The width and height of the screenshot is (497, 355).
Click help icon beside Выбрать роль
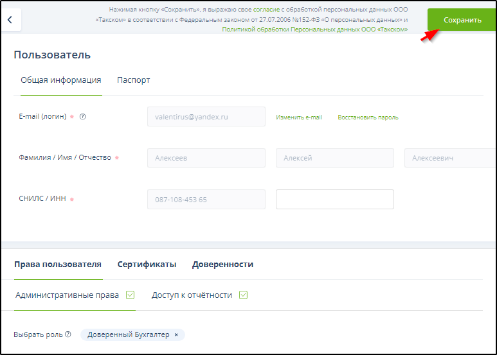coord(68,334)
